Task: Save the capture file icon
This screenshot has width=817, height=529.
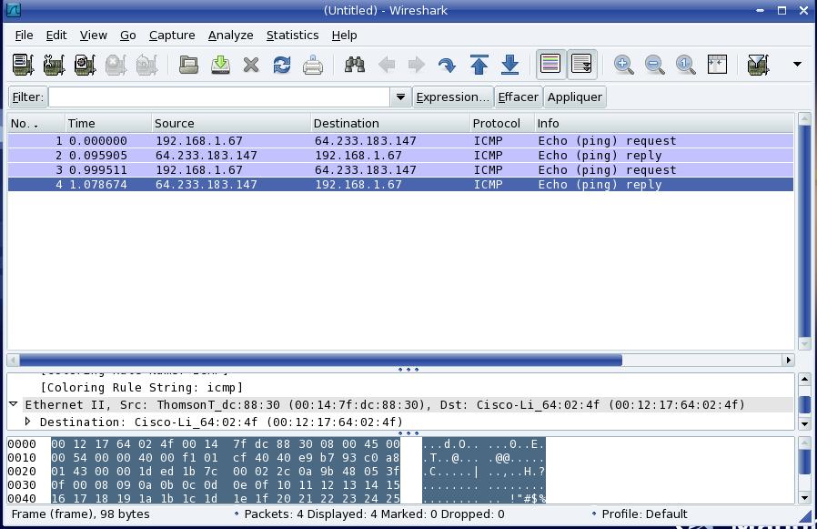Action: click(220, 65)
